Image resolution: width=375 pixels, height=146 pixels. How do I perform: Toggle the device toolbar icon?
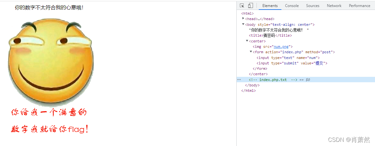250,5
